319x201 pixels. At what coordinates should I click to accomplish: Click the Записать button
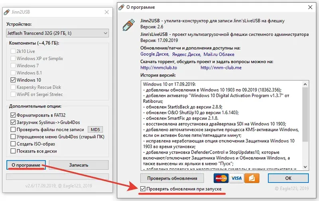click(79, 165)
